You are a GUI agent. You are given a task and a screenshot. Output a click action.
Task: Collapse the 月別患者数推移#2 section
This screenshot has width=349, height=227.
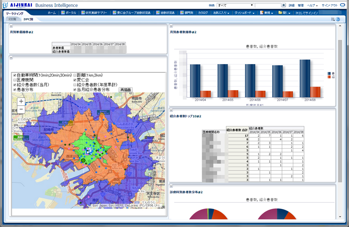[x=171, y=26]
